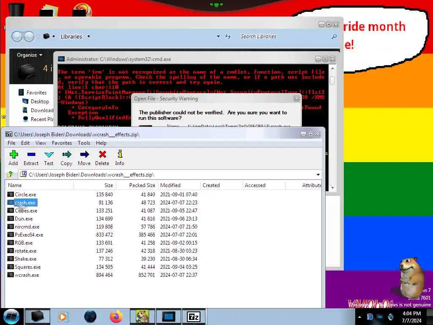Select Recent Places in navigation pane

[38, 119]
